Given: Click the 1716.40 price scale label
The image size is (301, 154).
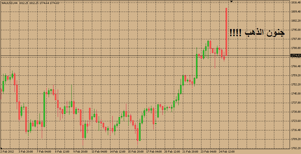Looking at the screenshot, I should (x=296, y=130).
